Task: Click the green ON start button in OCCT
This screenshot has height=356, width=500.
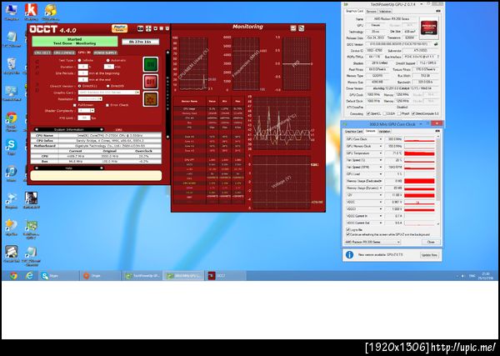Action: tap(151, 65)
